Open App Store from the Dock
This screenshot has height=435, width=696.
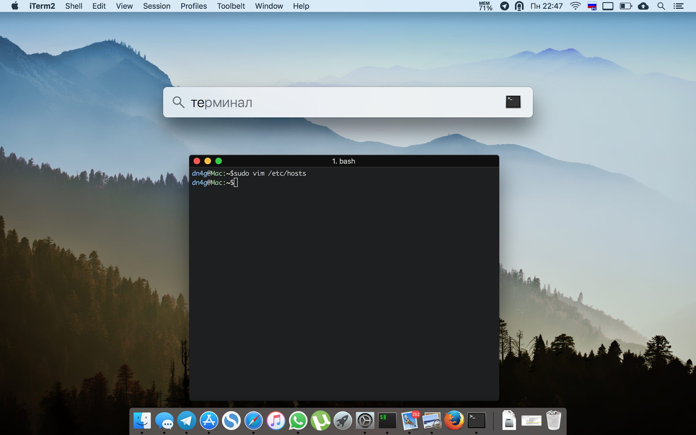pos(209,421)
